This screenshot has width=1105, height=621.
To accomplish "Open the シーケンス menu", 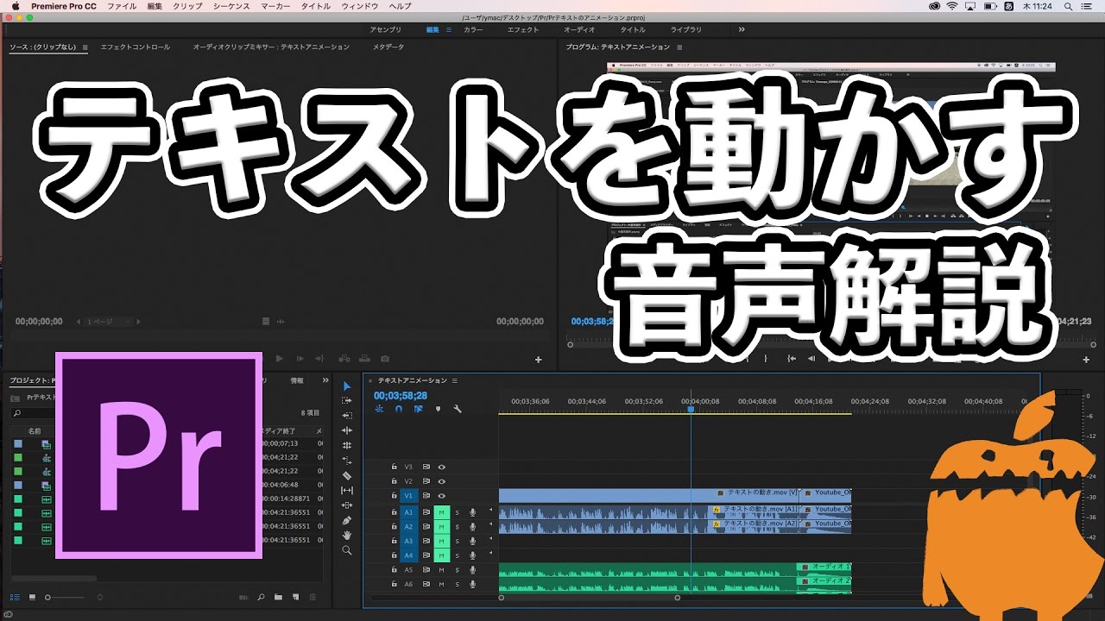I will click(231, 6).
